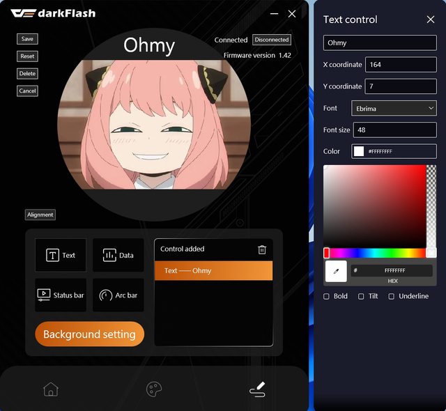The width and height of the screenshot is (446, 411).
Task: Click the Background setting button
Action: [x=89, y=334]
